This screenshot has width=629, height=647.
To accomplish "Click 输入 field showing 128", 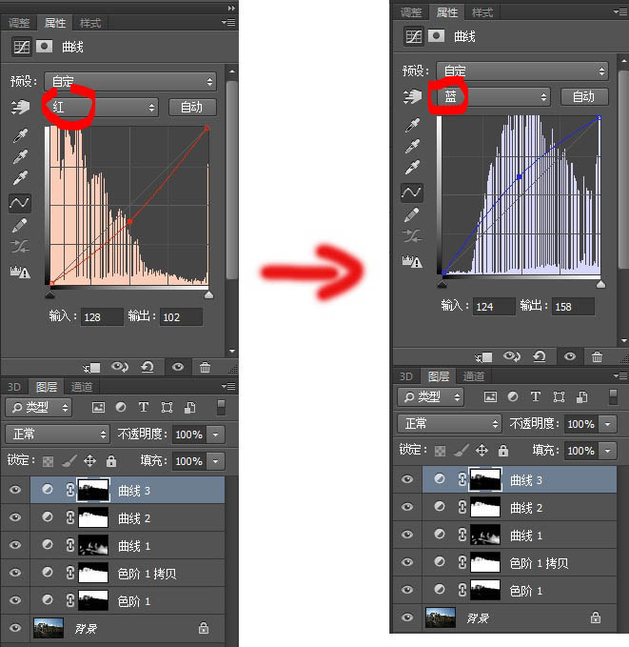I will point(102,317).
